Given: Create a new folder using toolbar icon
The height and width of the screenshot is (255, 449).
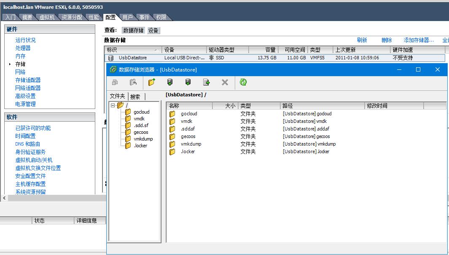Looking at the screenshot, I should (x=151, y=82).
